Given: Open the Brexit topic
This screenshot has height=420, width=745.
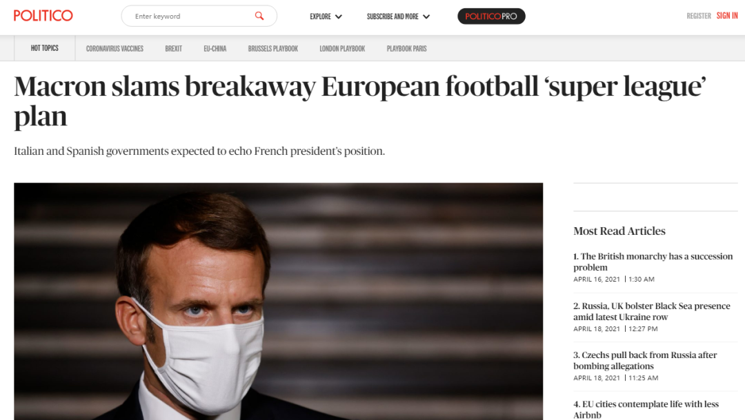Looking at the screenshot, I should click(x=174, y=49).
